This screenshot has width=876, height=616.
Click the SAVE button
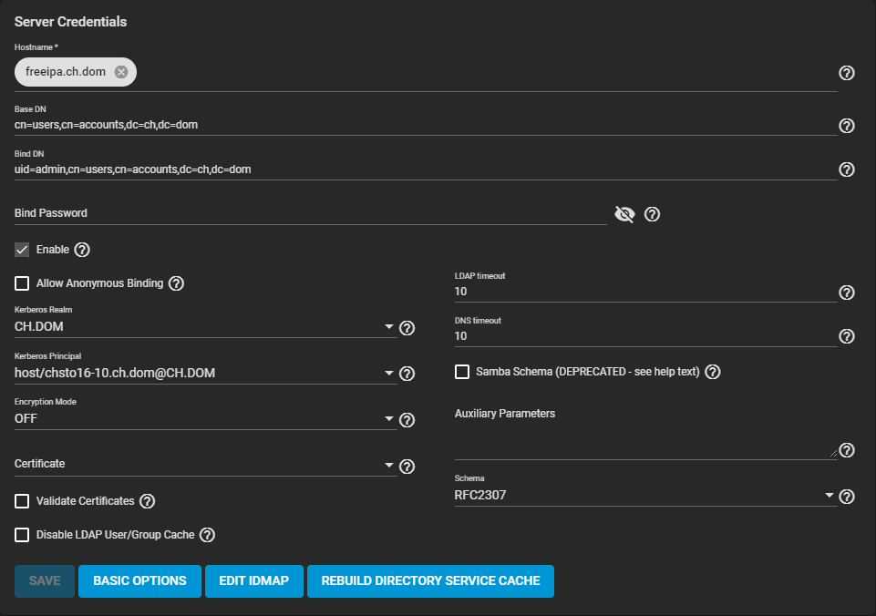click(45, 580)
